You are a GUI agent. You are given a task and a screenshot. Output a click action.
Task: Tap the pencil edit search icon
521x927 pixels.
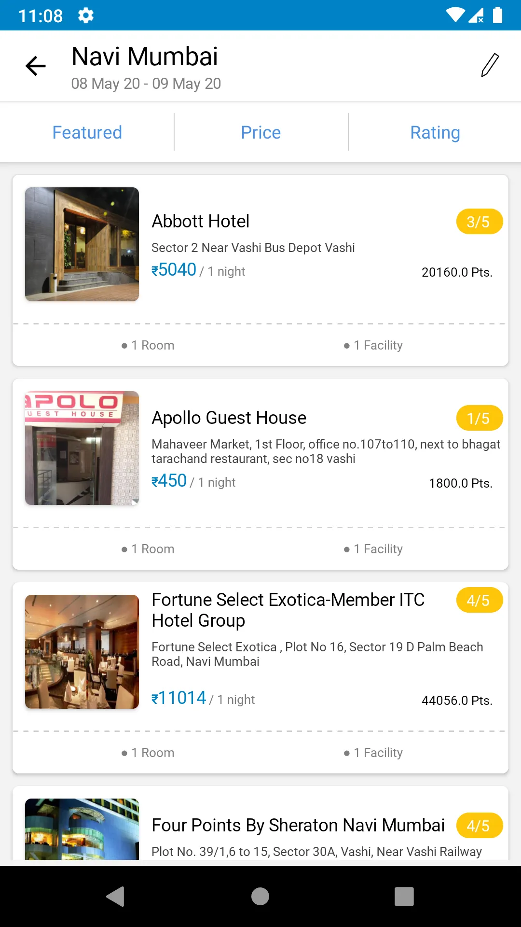(490, 66)
